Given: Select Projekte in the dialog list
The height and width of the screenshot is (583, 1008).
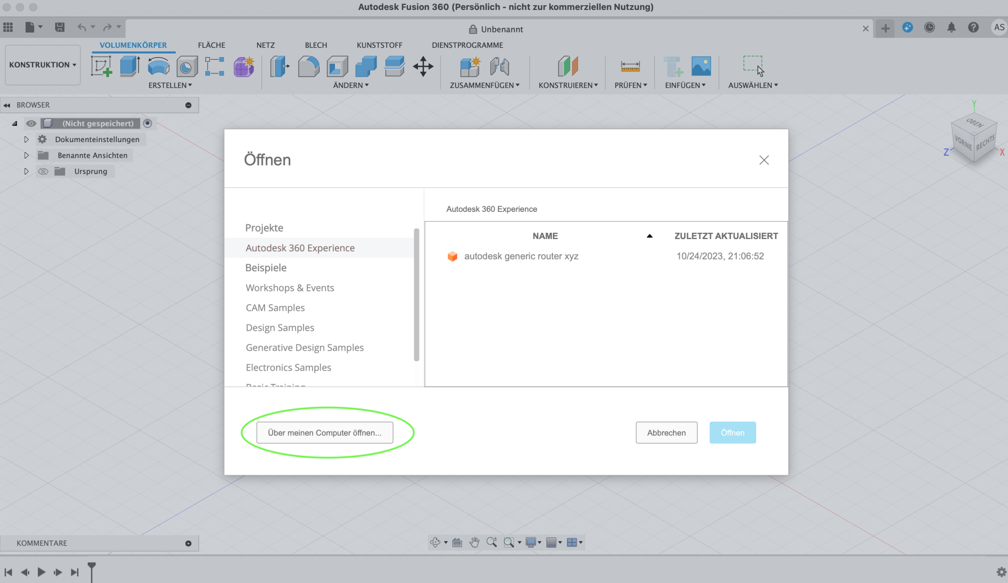Looking at the screenshot, I should pos(264,228).
